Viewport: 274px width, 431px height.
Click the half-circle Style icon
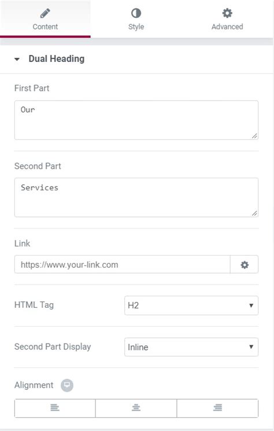click(x=136, y=13)
